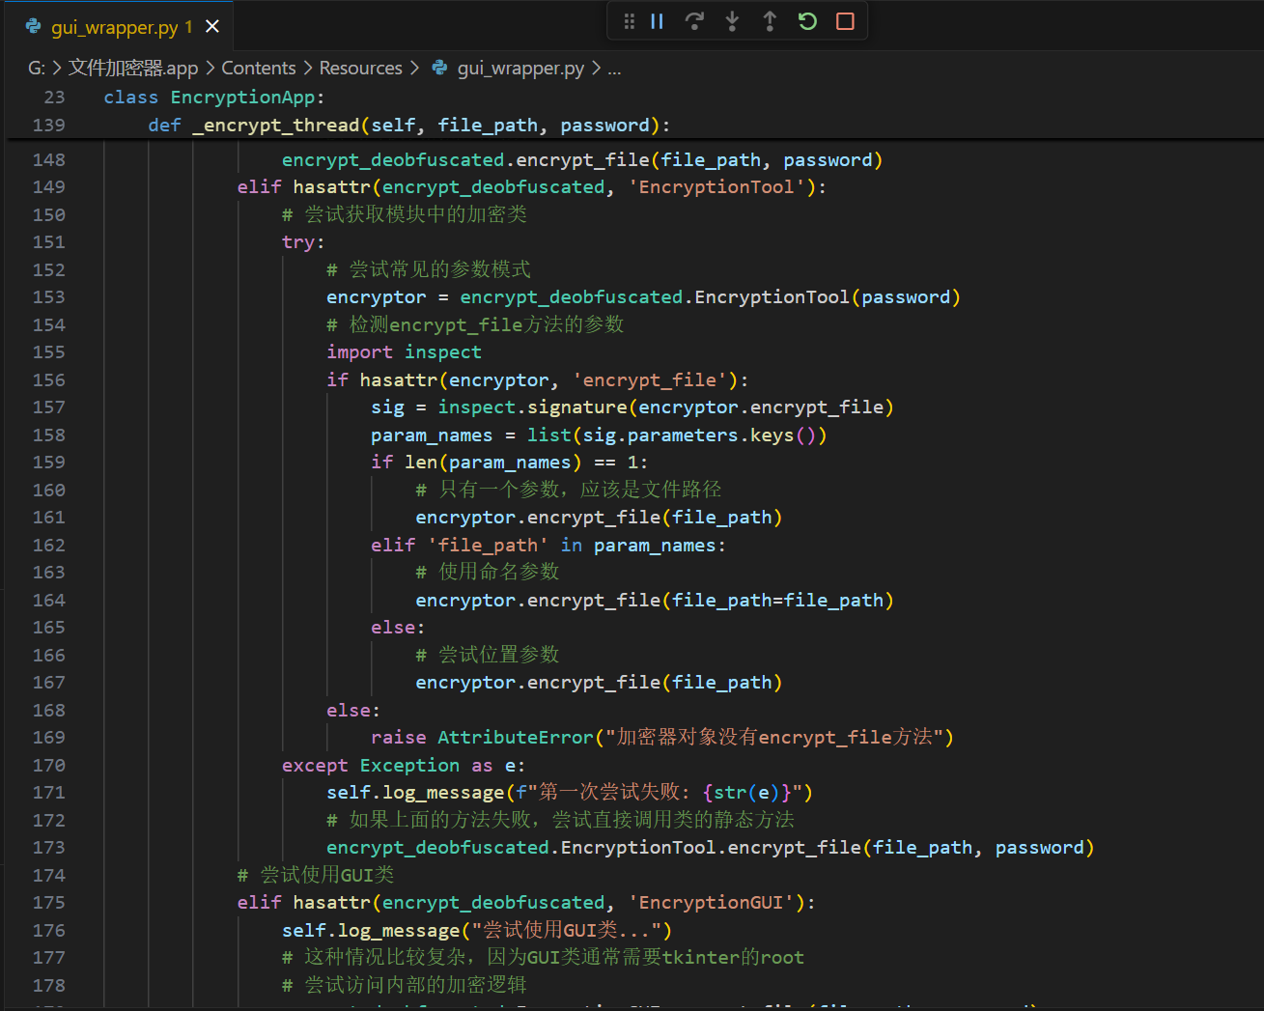Restart the debugging session
The image size is (1264, 1011).
point(807,21)
